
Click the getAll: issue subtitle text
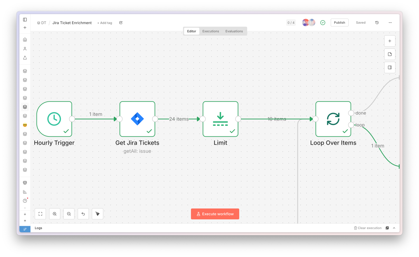click(x=137, y=151)
